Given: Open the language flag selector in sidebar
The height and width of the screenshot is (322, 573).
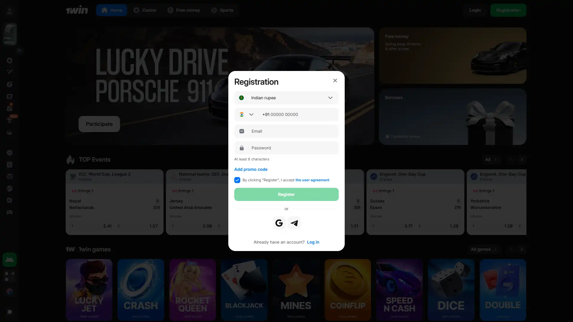Looking at the screenshot, I should click(x=10, y=291).
